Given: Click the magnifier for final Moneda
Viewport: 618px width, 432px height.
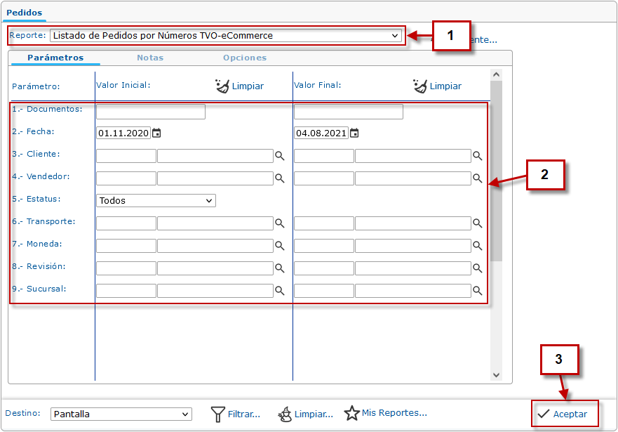Looking at the screenshot, I should tap(477, 246).
